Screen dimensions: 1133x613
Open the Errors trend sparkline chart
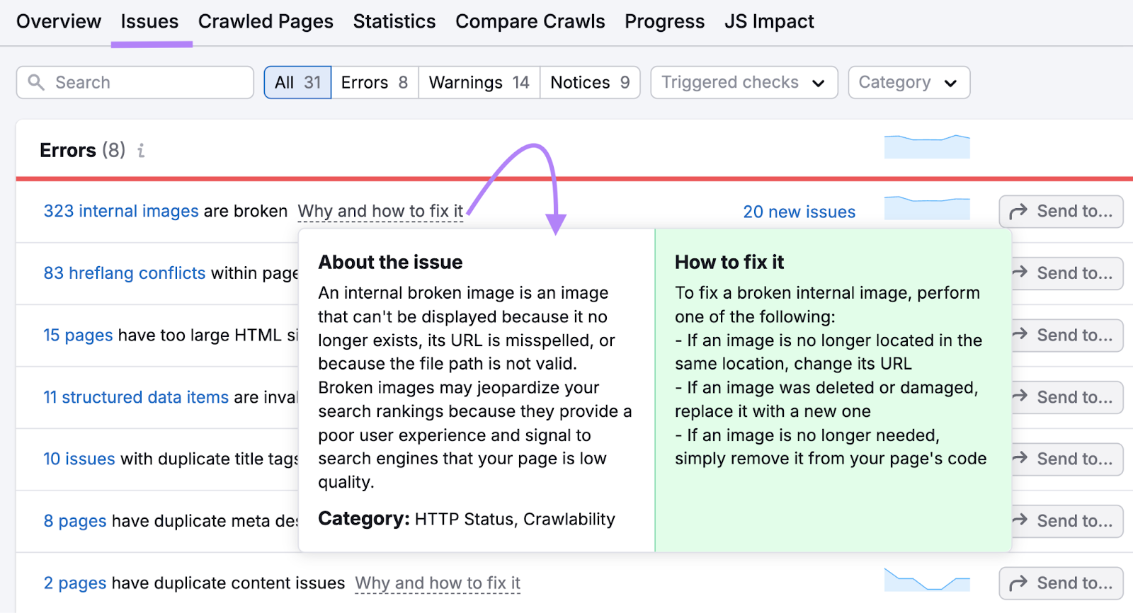pos(926,147)
